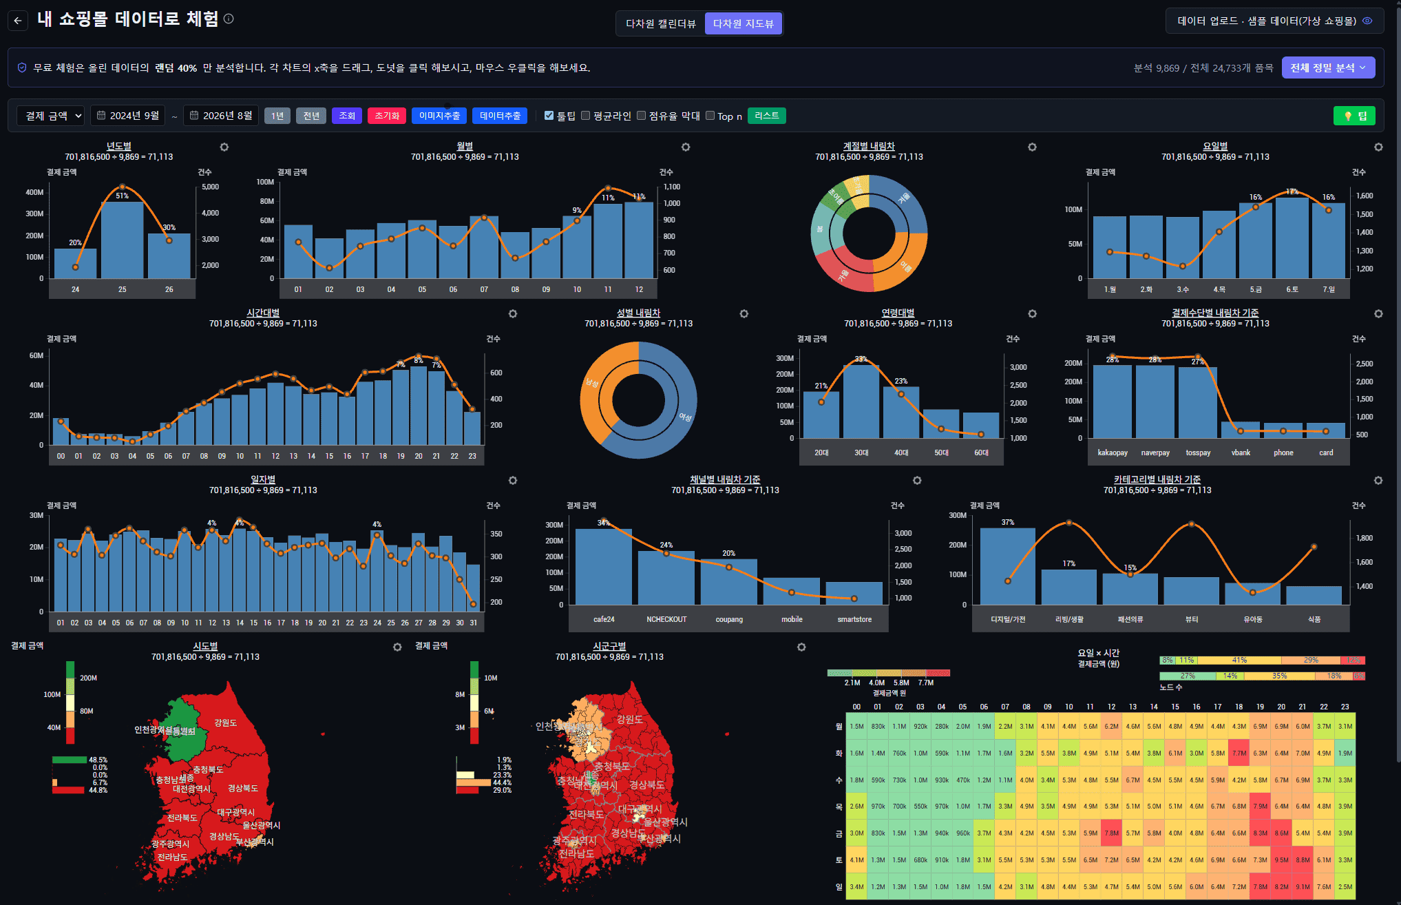This screenshot has height=905, width=1401.
Task: Open settings gear for the 계절별 내림차 chart
Action: point(1032,147)
